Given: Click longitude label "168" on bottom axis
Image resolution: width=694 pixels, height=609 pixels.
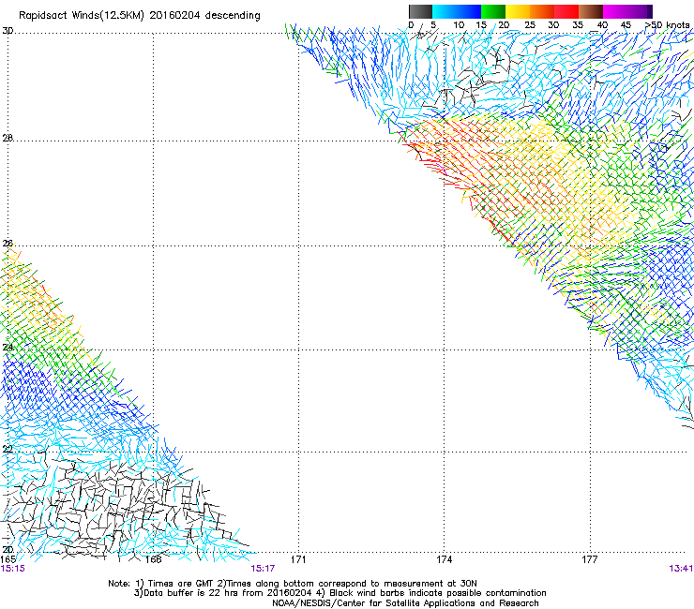Looking at the screenshot, I should (153, 559).
